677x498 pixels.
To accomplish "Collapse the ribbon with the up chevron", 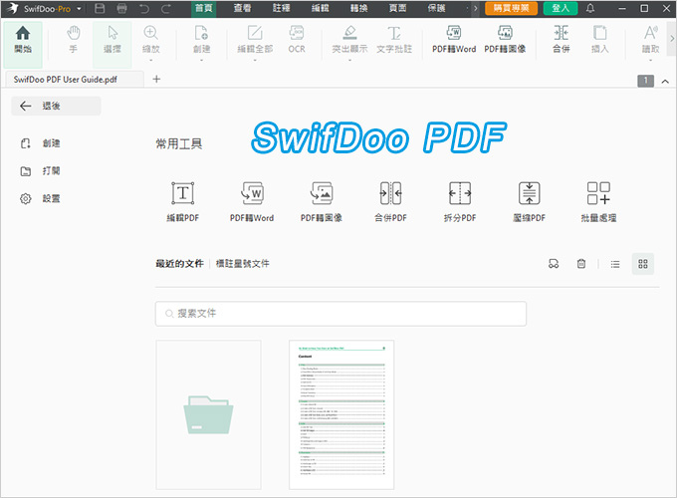I will point(665,82).
